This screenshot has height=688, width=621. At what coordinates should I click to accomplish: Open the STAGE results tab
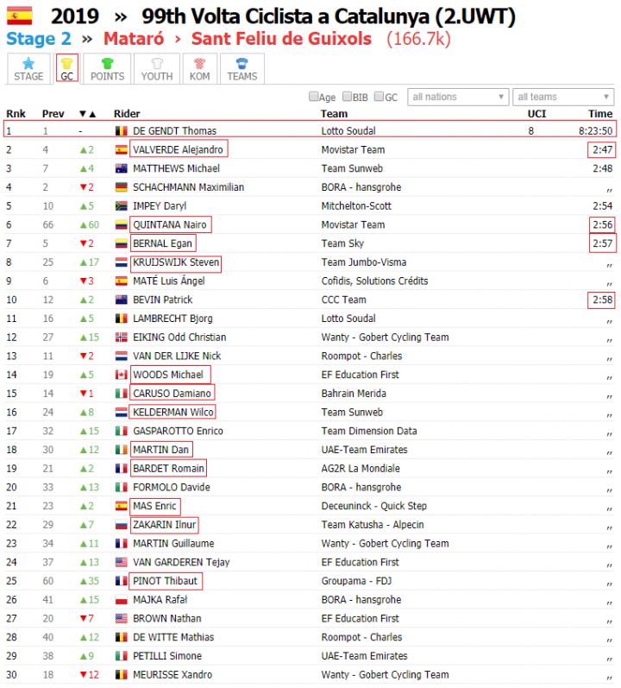[28, 69]
